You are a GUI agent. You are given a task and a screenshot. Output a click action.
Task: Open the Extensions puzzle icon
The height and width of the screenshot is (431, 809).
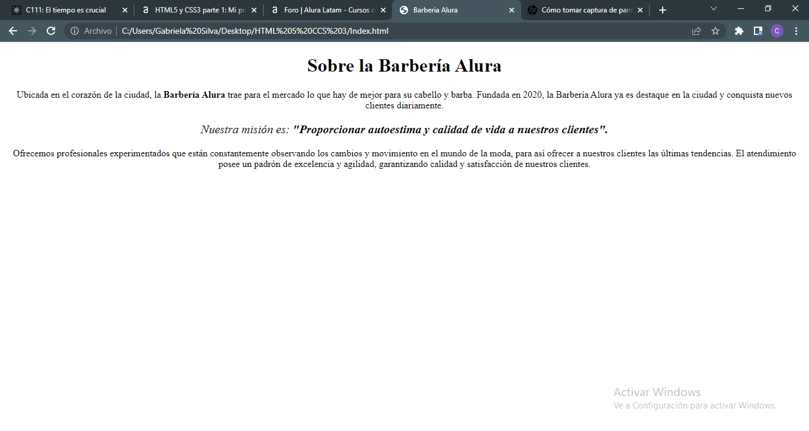pos(739,31)
